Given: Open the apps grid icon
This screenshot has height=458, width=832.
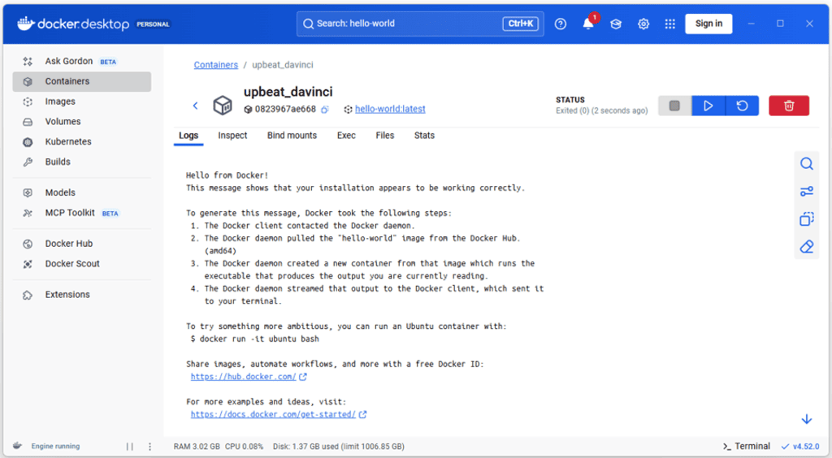Looking at the screenshot, I should point(670,24).
